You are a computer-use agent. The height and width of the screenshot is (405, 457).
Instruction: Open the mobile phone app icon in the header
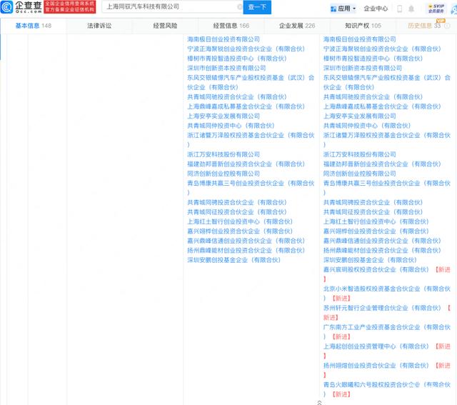pos(400,9)
